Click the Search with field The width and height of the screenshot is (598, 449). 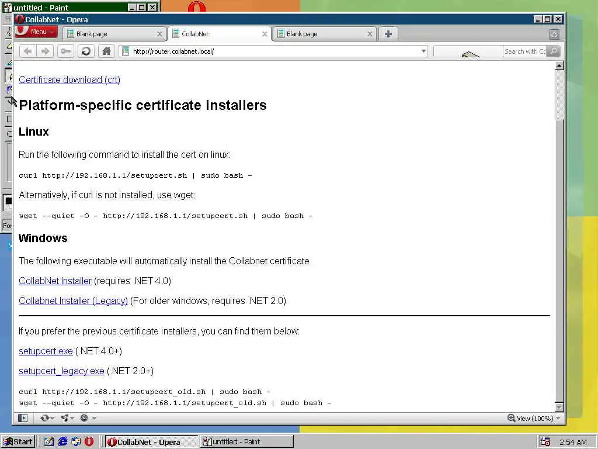pyautogui.click(x=525, y=51)
